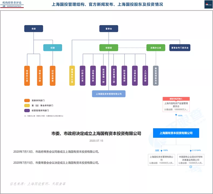Click the purple 投资管理二部 box
The height and width of the screenshot is (194, 213).
point(114,76)
